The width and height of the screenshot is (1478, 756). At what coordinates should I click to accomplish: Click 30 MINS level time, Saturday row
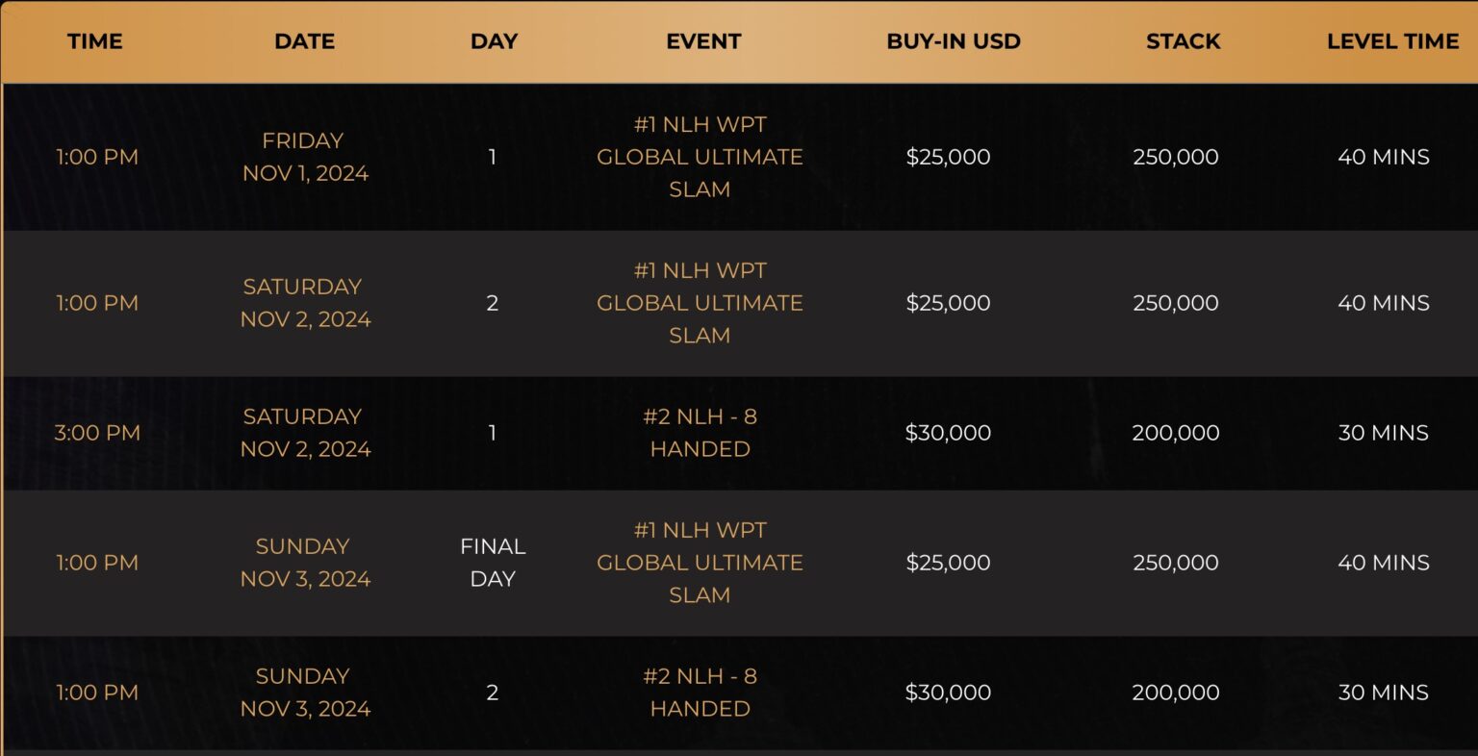point(1383,433)
